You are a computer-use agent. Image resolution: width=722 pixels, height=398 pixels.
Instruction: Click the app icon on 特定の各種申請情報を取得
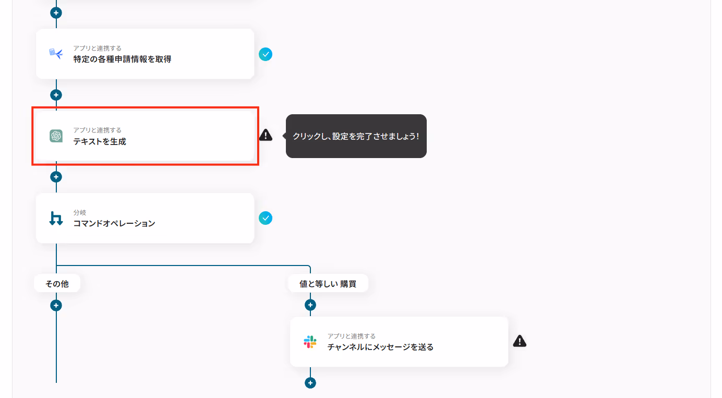[56, 54]
